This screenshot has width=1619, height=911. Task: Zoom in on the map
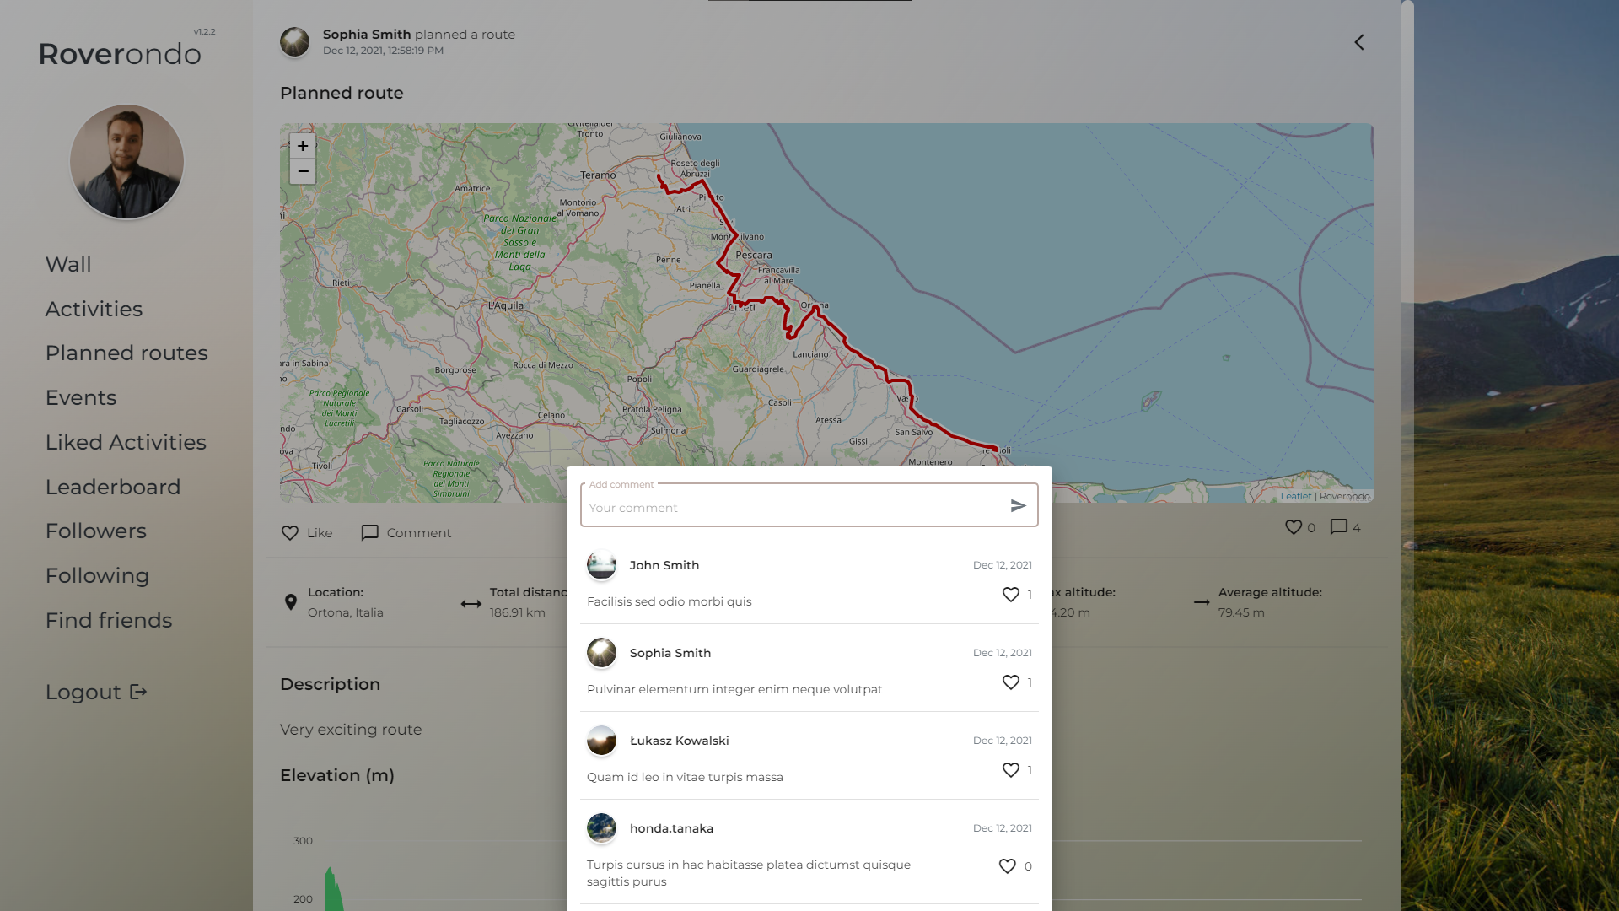pos(303,146)
